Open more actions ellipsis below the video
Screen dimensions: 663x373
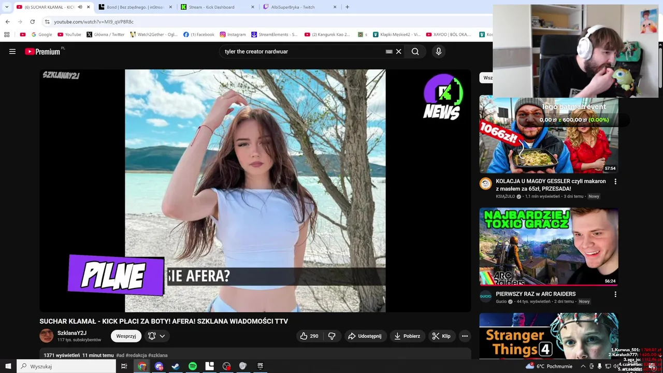(x=465, y=336)
